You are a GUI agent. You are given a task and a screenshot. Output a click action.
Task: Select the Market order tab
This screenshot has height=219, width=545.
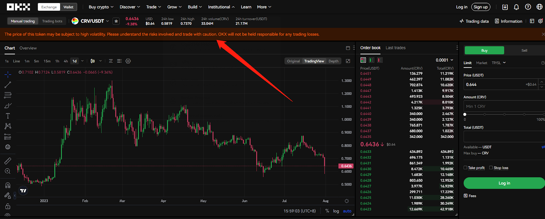[x=482, y=63]
